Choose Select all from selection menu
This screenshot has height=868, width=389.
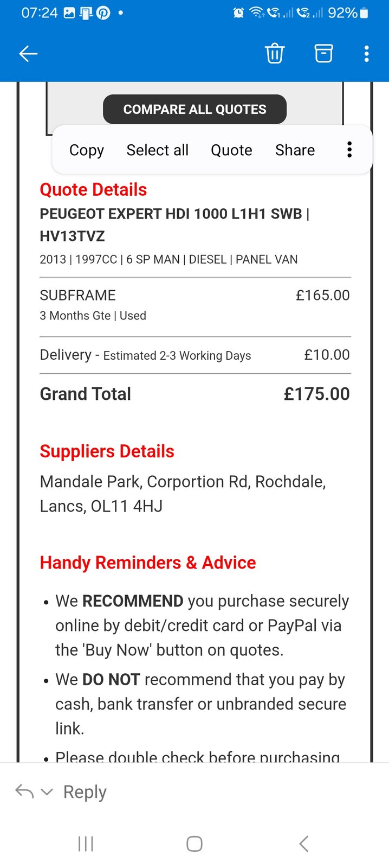click(158, 150)
